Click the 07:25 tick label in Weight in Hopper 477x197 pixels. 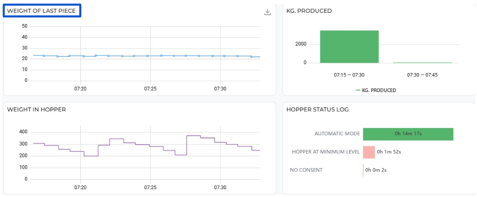click(x=150, y=187)
